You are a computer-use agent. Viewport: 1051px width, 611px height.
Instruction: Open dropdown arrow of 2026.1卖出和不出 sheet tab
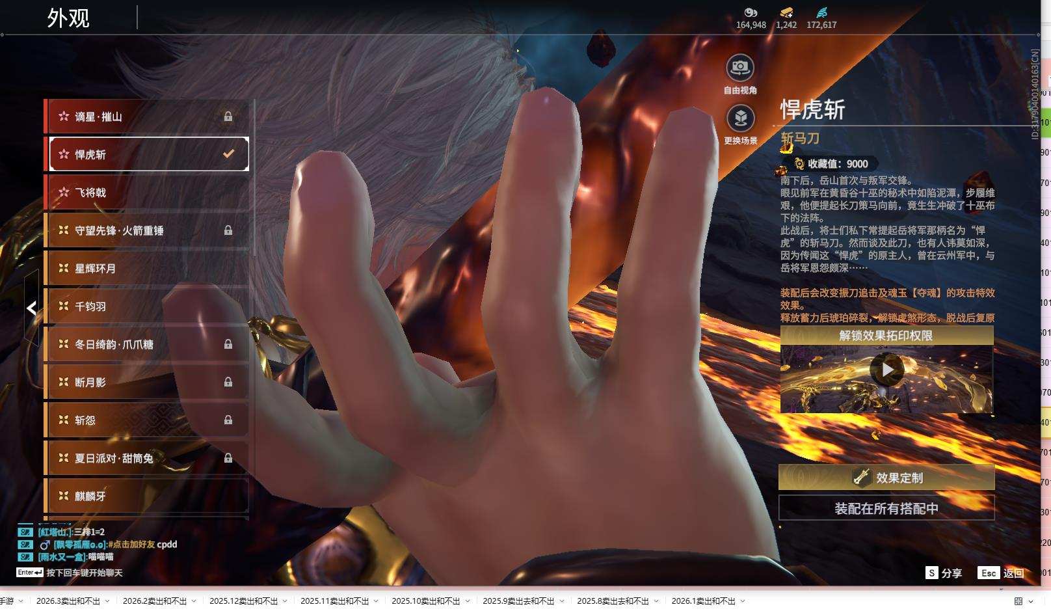coord(743,601)
